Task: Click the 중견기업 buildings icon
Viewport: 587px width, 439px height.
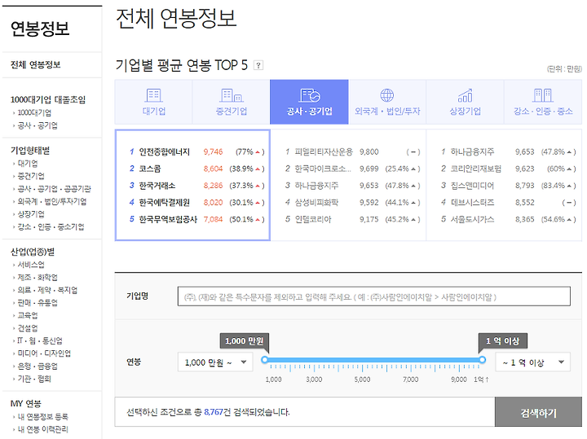Action: 232,95
